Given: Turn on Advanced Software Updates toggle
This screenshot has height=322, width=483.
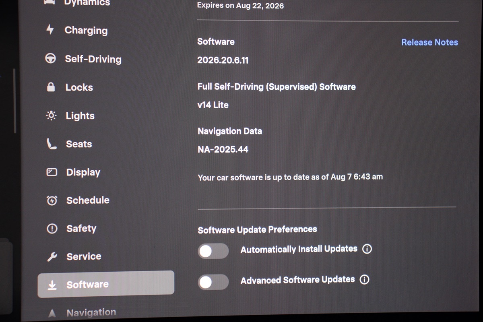Looking at the screenshot, I should click(x=213, y=282).
